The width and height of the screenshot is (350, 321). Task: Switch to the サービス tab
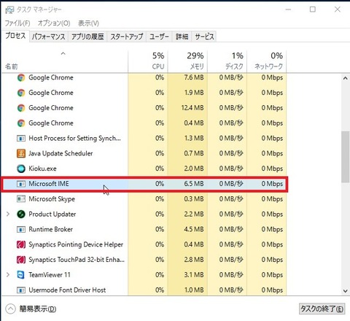click(x=204, y=36)
